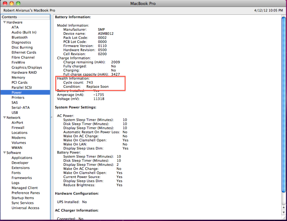Click the Battery Information heading
Image resolution: width=287 pixels, height=221 pixels.
(x=73, y=17)
